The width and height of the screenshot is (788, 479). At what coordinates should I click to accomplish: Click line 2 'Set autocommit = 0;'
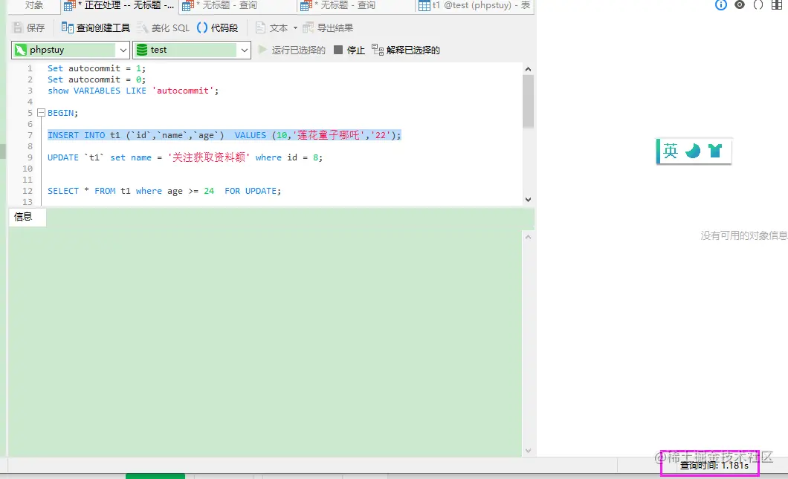pyautogui.click(x=97, y=79)
